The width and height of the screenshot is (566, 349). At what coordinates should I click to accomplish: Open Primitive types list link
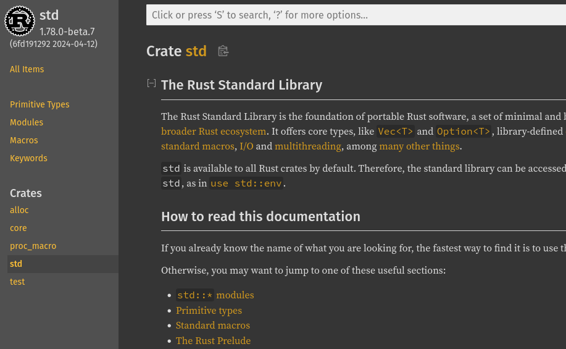tap(209, 310)
